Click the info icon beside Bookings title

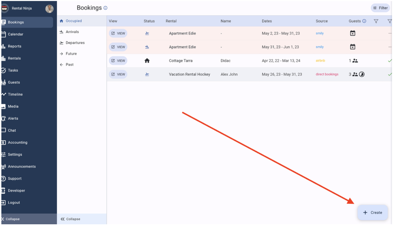pos(105,8)
